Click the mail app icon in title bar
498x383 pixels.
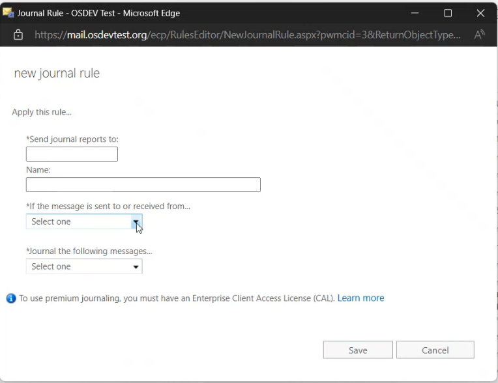pyautogui.click(x=8, y=13)
